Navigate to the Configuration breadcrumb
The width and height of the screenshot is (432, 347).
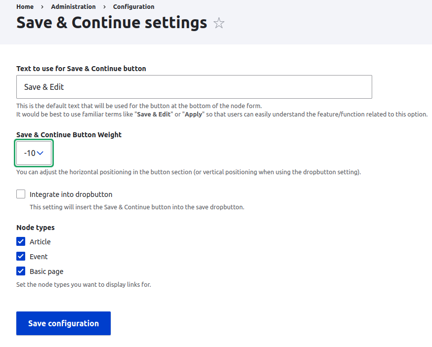click(x=133, y=7)
